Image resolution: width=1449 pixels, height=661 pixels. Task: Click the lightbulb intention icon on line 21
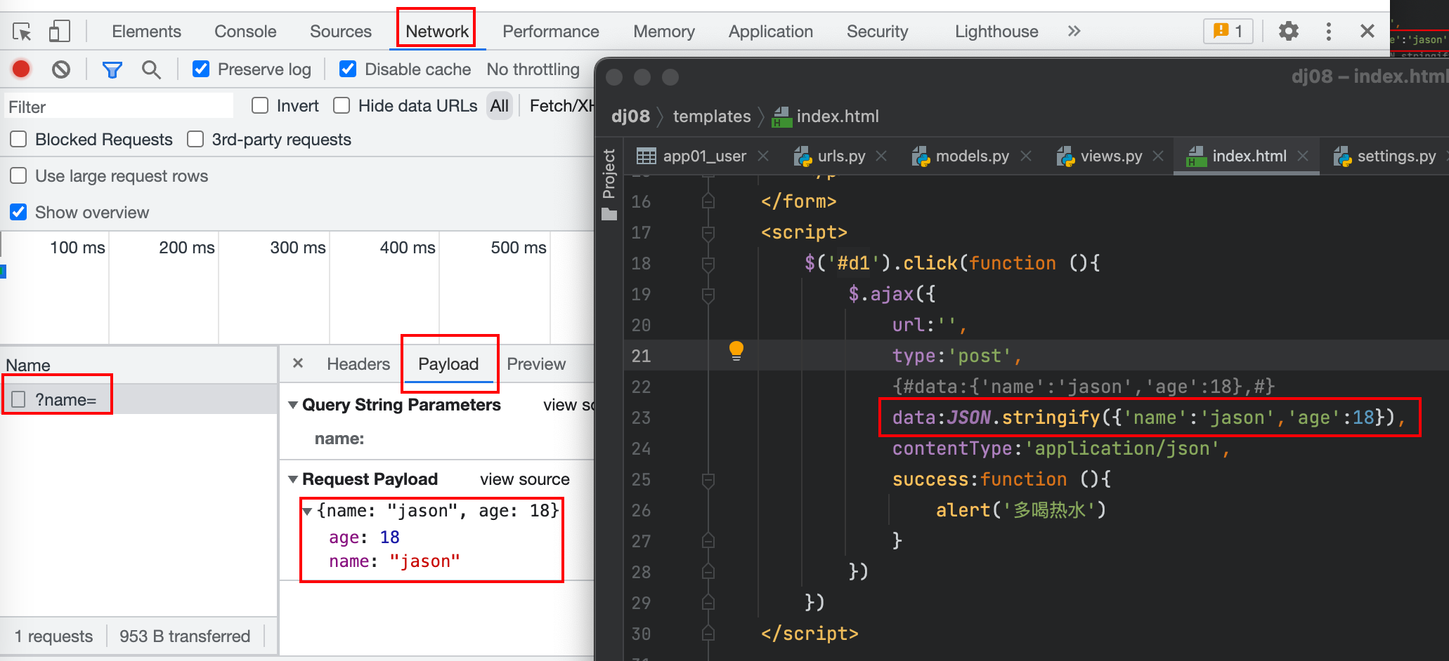click(736, 350)
